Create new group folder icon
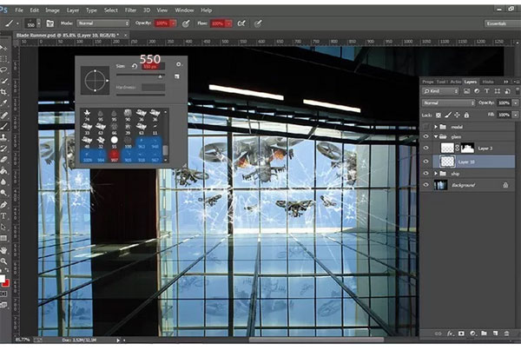This screenshot has height=350, width=521. point(484,333)
